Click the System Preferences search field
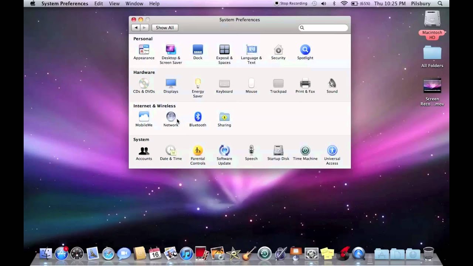This screenshot has width=473, height=266. 323,28
